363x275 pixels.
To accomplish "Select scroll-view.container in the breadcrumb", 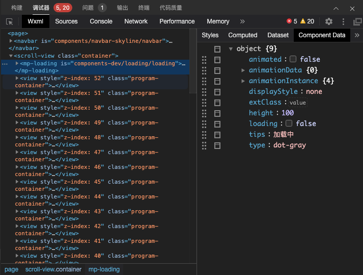I will pos(53,269).
